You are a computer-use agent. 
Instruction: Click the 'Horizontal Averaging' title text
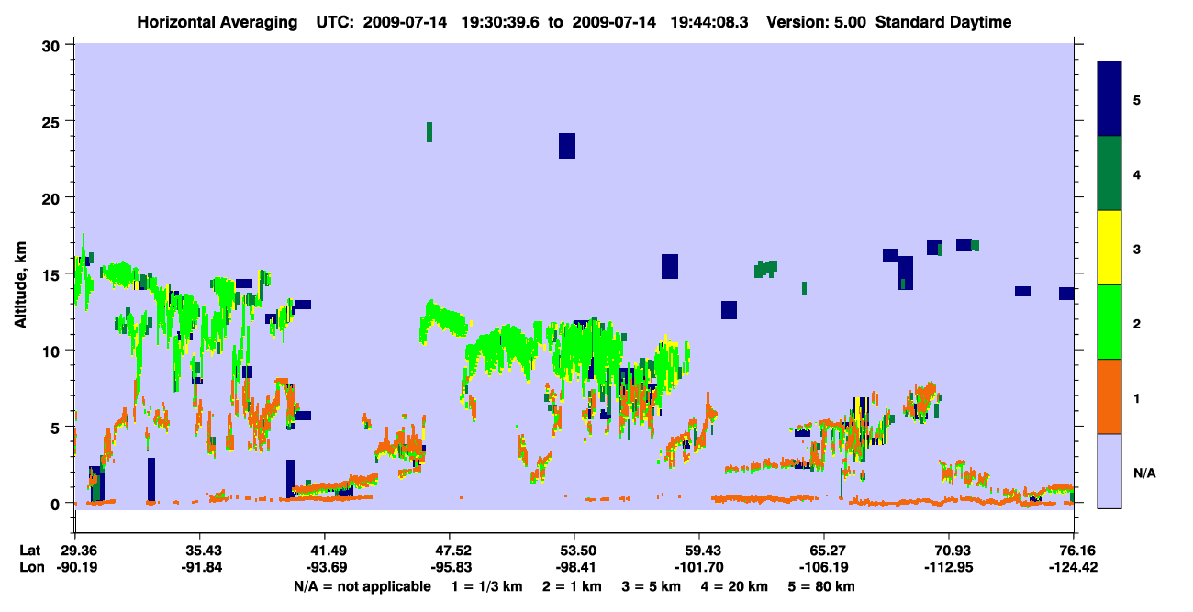click(x=217, y=22)
